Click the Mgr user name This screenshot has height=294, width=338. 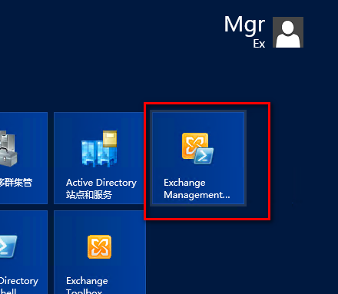(244, 25)
